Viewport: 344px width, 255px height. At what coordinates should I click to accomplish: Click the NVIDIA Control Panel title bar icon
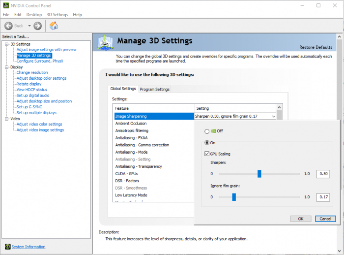pos(5,5)
